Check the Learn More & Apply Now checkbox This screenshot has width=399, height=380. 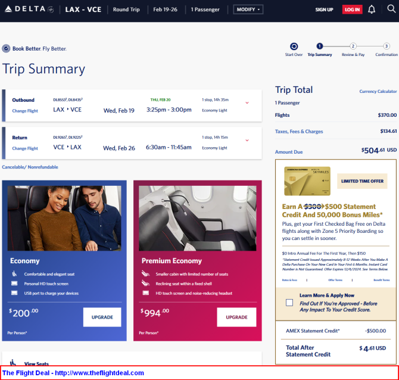(289, 303)
